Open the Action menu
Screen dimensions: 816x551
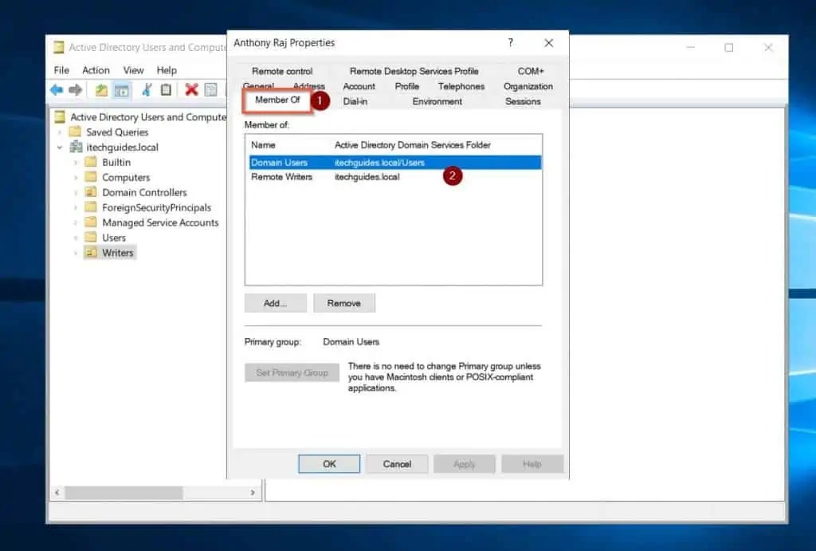(96, 69)
